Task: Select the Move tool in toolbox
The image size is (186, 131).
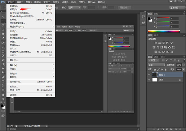Action: pyautogui.click(x=3, y=16)
